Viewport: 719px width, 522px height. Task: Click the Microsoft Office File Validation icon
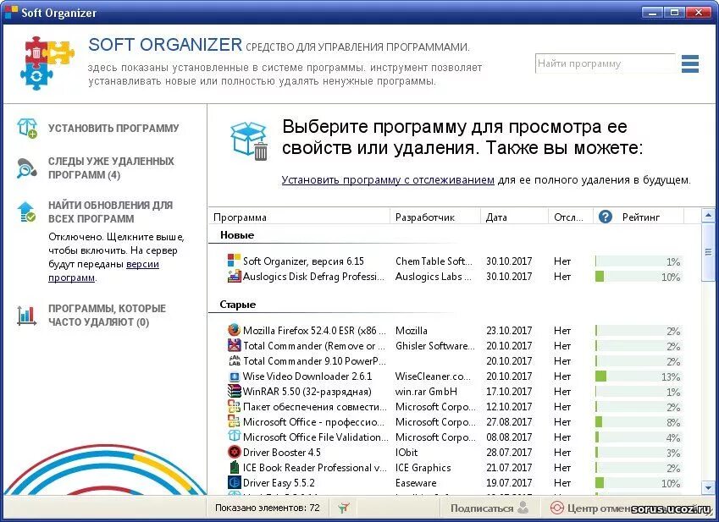pos(234,437)
